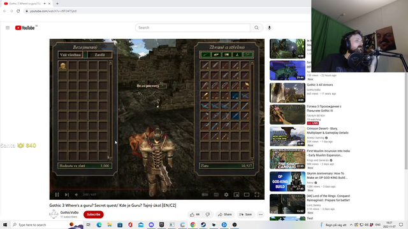Screen dimensions: 408x229
Task: Open notification center on taskbar
Action: (x=401, y=225)
